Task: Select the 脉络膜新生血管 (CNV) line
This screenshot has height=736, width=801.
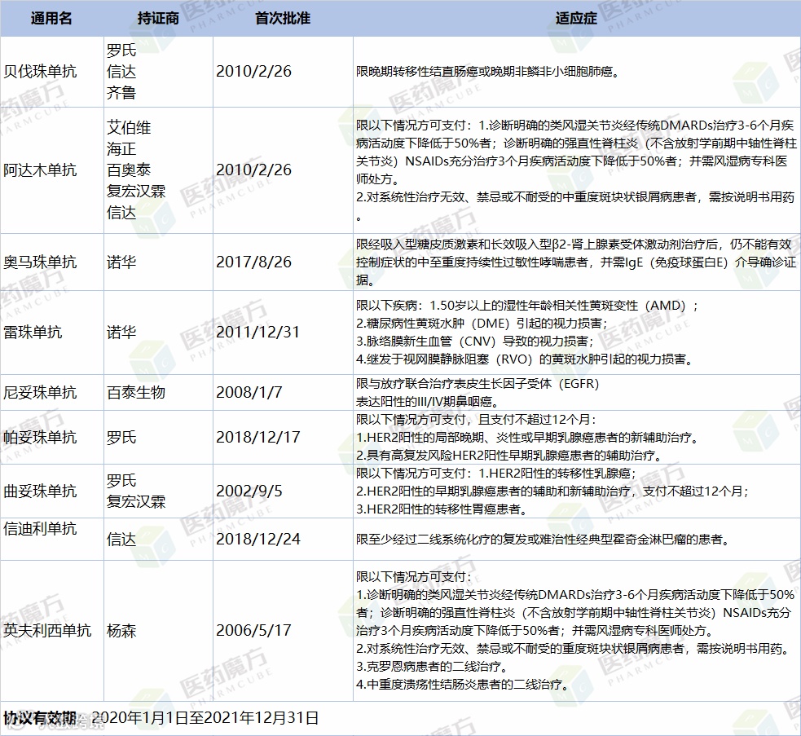Action: (x=475, y=341)
